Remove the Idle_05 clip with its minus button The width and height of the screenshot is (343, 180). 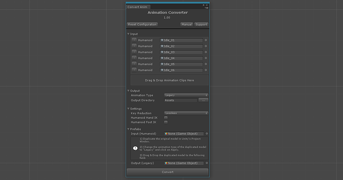point(134,64)
